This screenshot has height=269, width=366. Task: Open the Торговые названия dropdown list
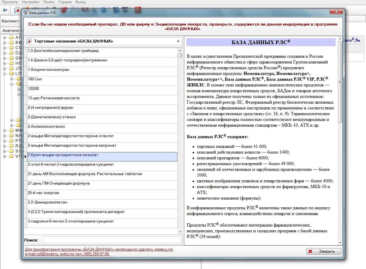(178, 41)
